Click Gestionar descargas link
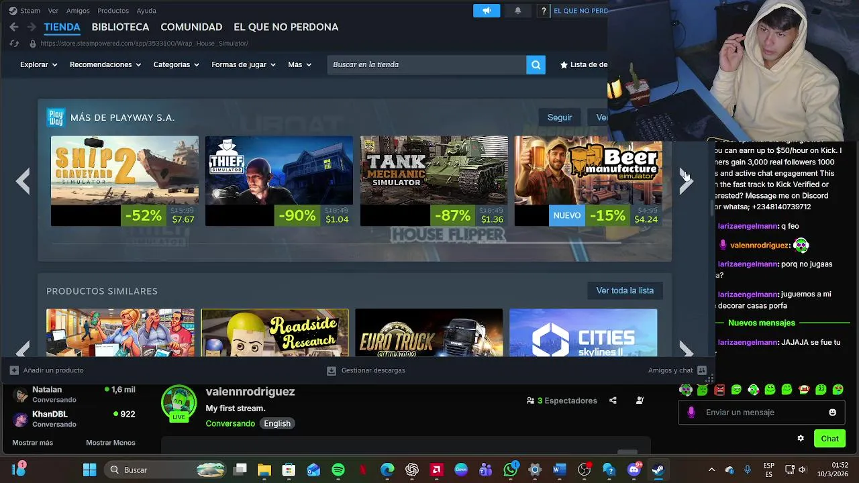Image resolution: width=859 pixels, height=483 pixels. pyautogui.click(x=373, y=370)
